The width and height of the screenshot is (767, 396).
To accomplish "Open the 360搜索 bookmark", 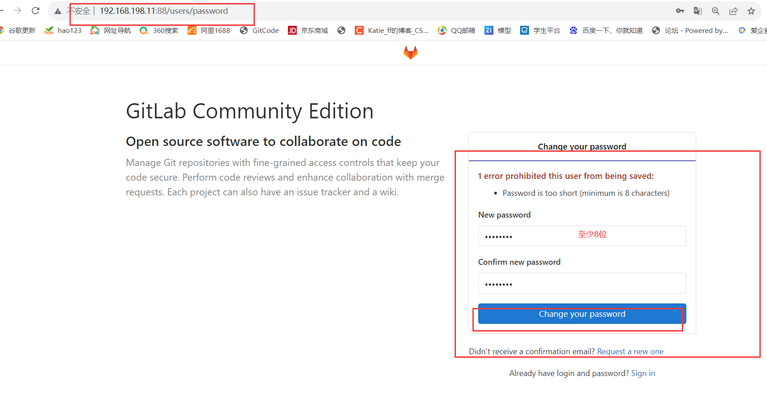I will pyautogui.click(x=159, y=30).
